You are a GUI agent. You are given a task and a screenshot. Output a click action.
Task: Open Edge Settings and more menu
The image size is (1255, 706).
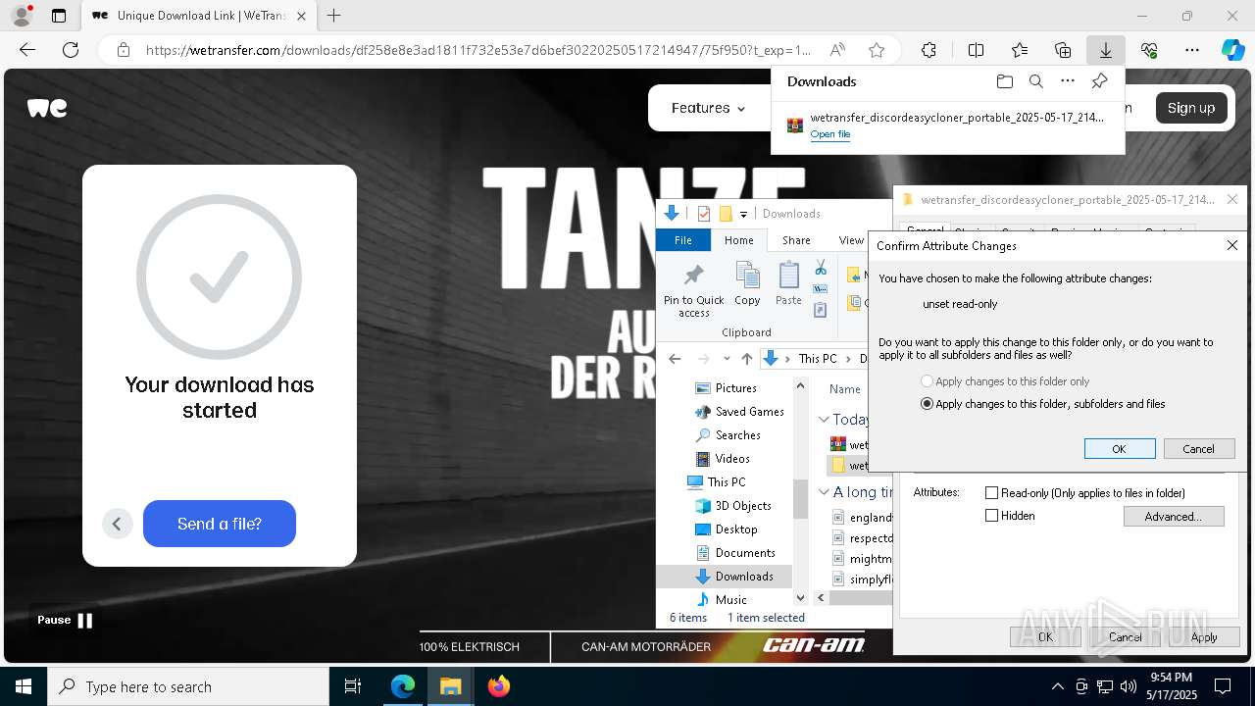1192,50
